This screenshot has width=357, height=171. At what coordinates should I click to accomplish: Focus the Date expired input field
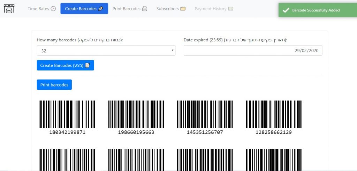click(253, 50)
